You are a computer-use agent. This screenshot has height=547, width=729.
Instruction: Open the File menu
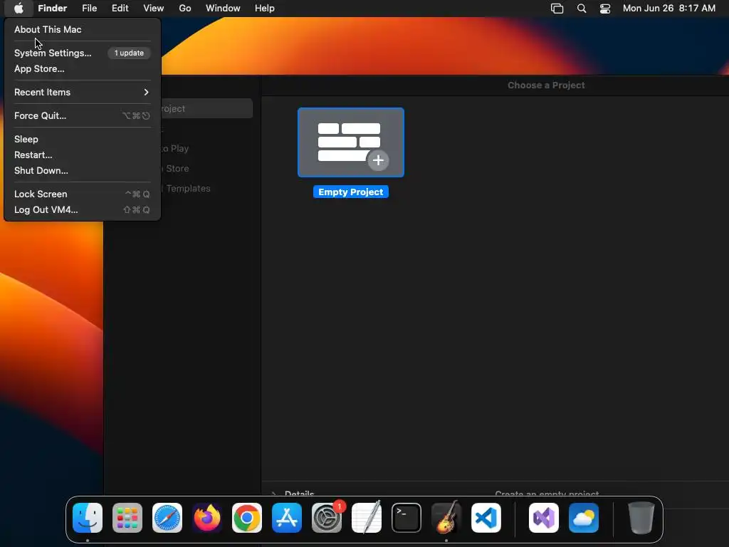[89, 9]
